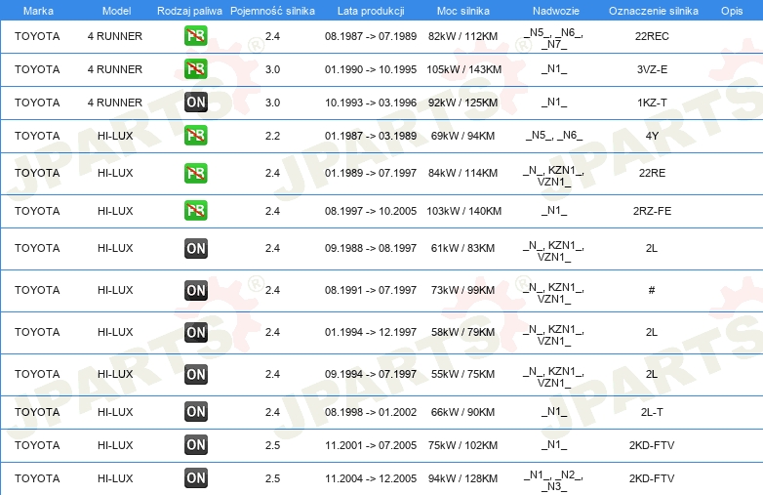Click the Opis column header
Viewport: 763px width, 495px height.
click(732, 11)
